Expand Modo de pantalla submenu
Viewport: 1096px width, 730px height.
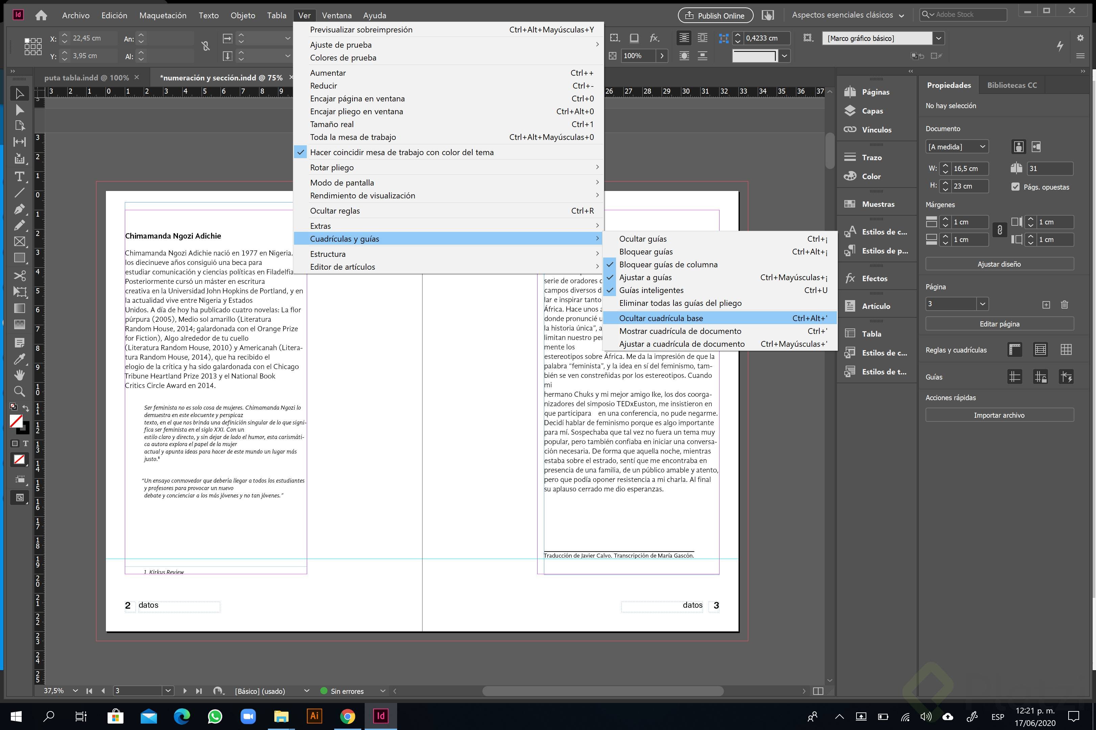(x=448, y=182)
